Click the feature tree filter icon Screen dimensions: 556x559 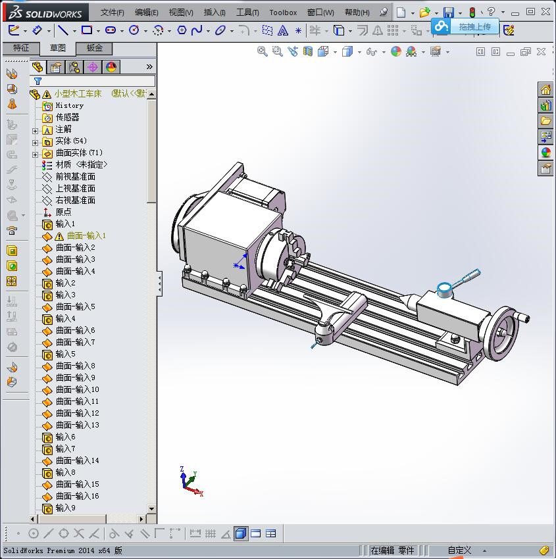[x=38, y=81]
